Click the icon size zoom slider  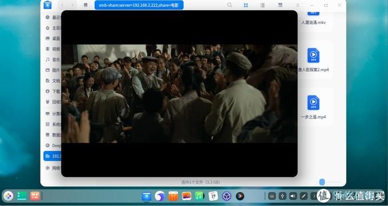[x=322, y=182]
